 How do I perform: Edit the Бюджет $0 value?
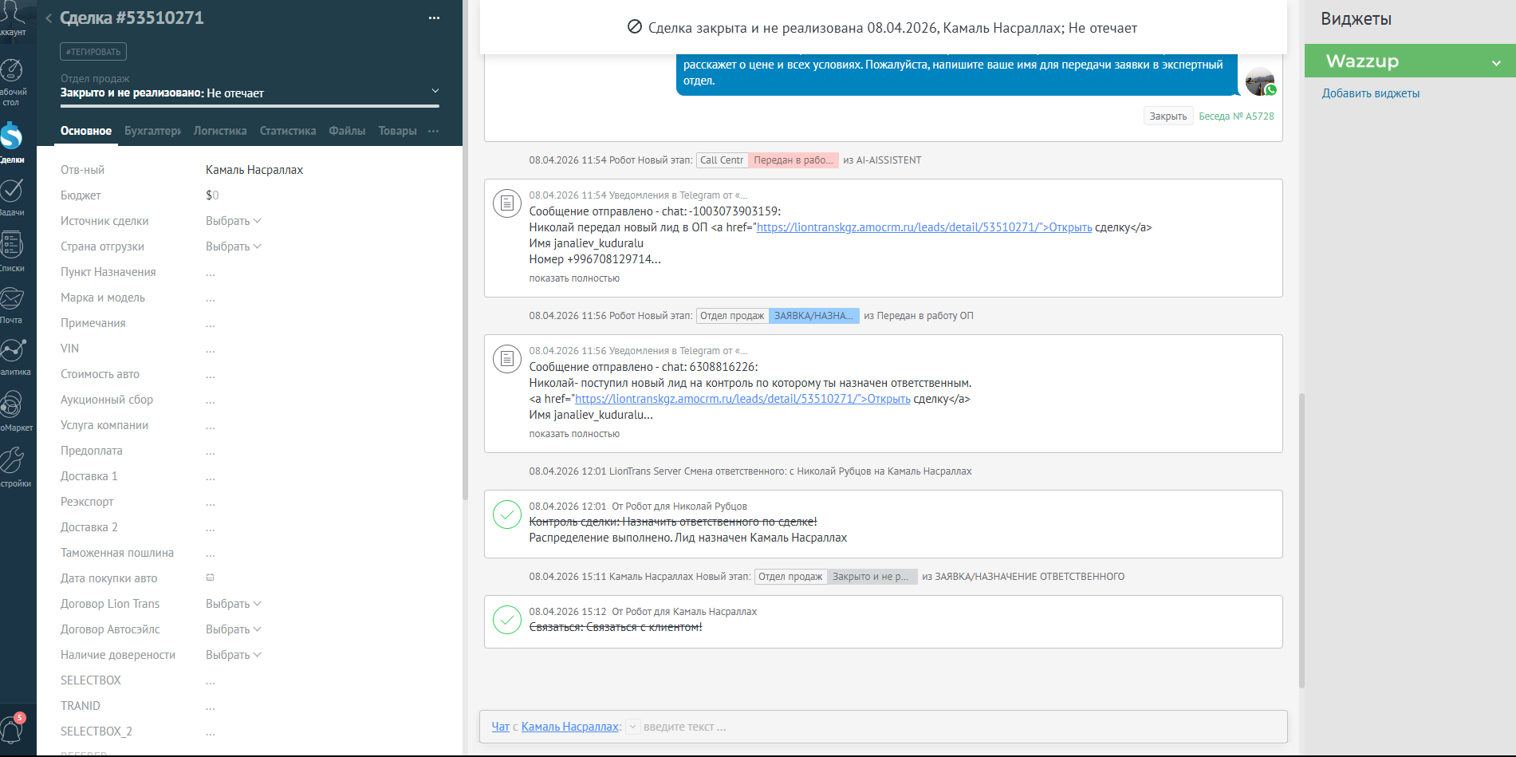[x=212, y=195]
